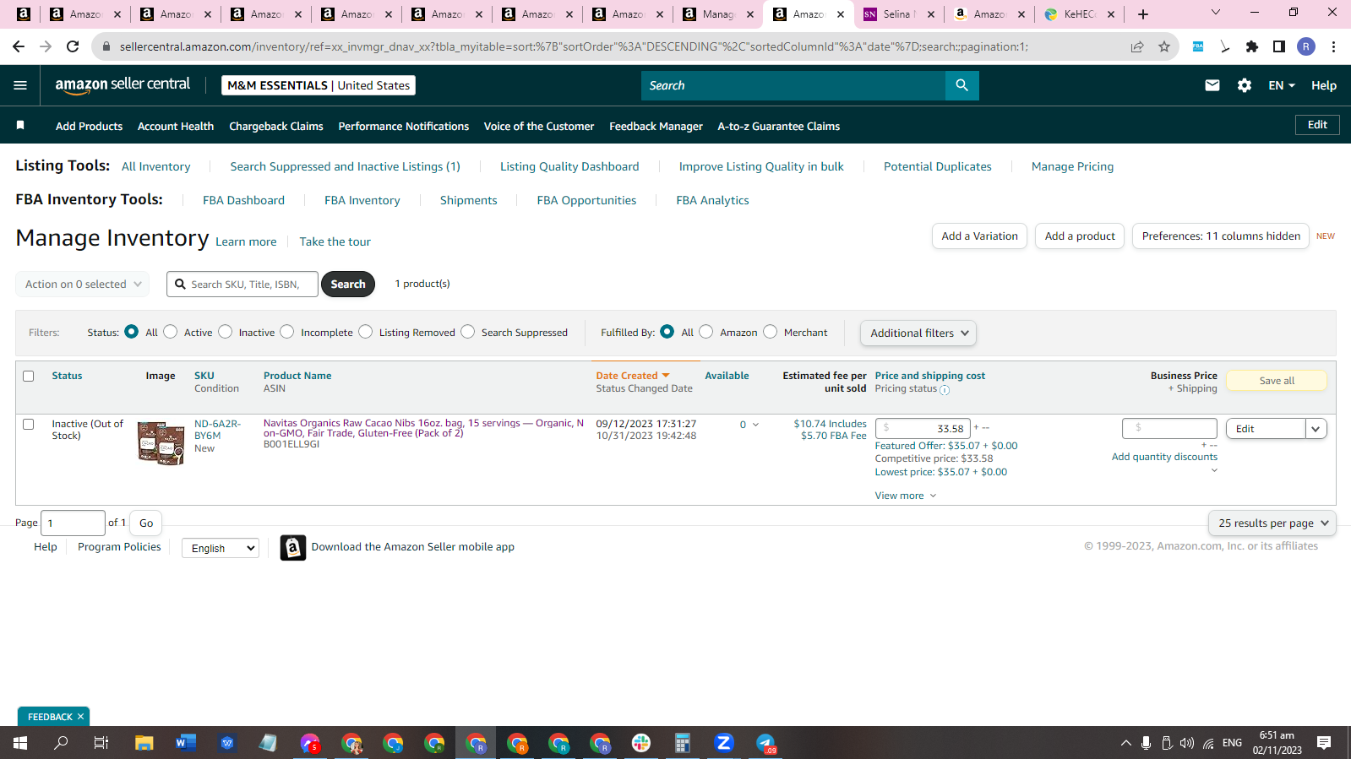
Task: Select Fulfilled By Merchant filter
Action: pyautogui.click(x=771, y=332)
